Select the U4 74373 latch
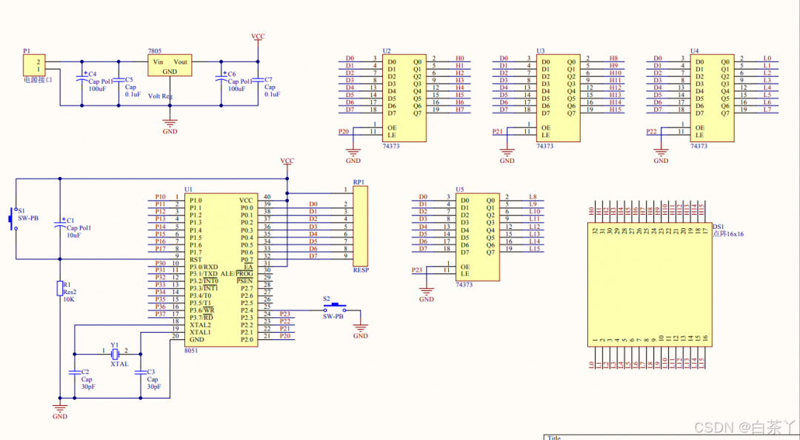 pos(713,98)
